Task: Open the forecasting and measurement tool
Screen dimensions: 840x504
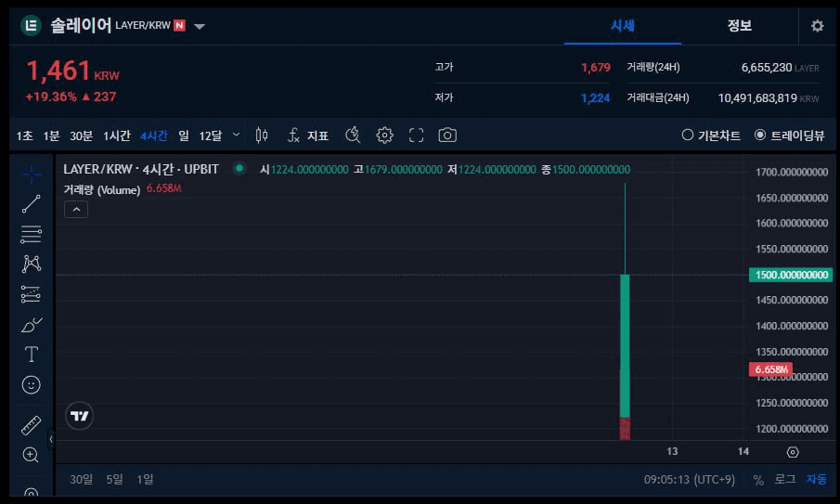Action: tap(31, 294)
